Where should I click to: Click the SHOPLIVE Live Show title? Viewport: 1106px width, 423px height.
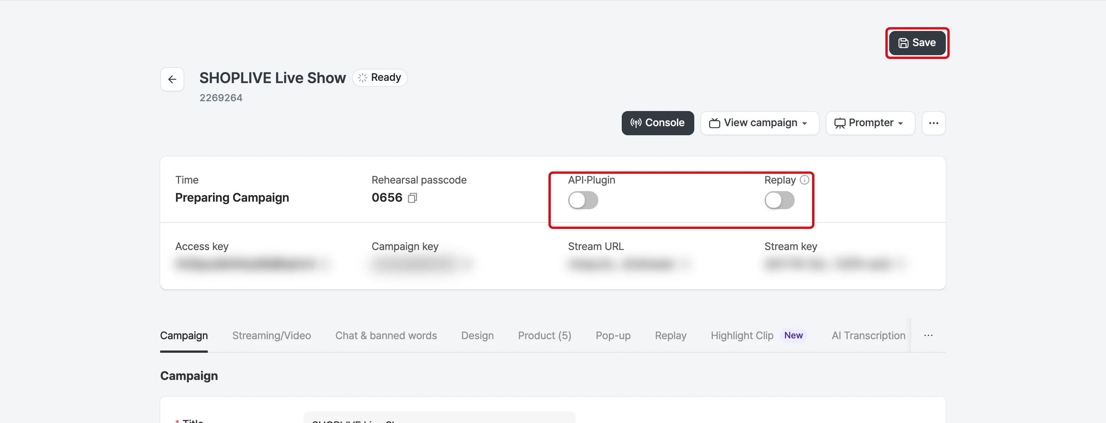[273, 78]
